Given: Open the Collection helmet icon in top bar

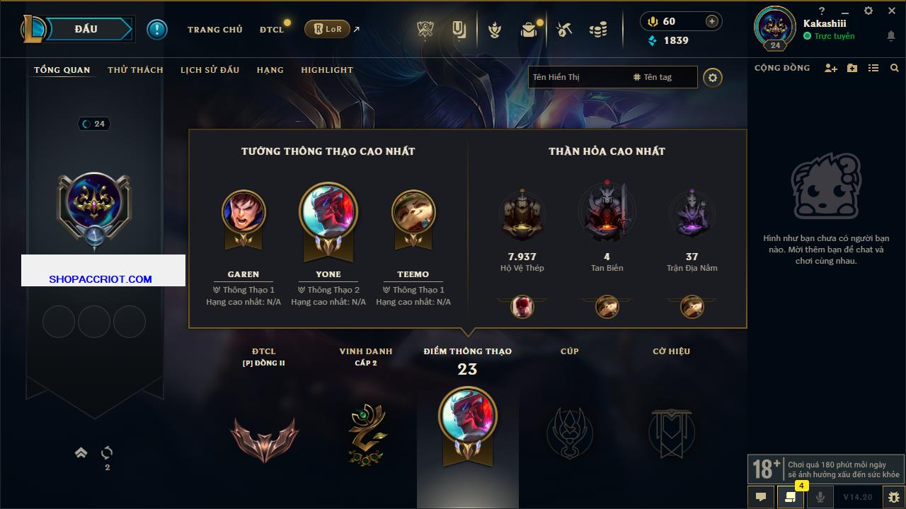Looking at the screenshot, I should pyautogui.click(x=495, y=30).
